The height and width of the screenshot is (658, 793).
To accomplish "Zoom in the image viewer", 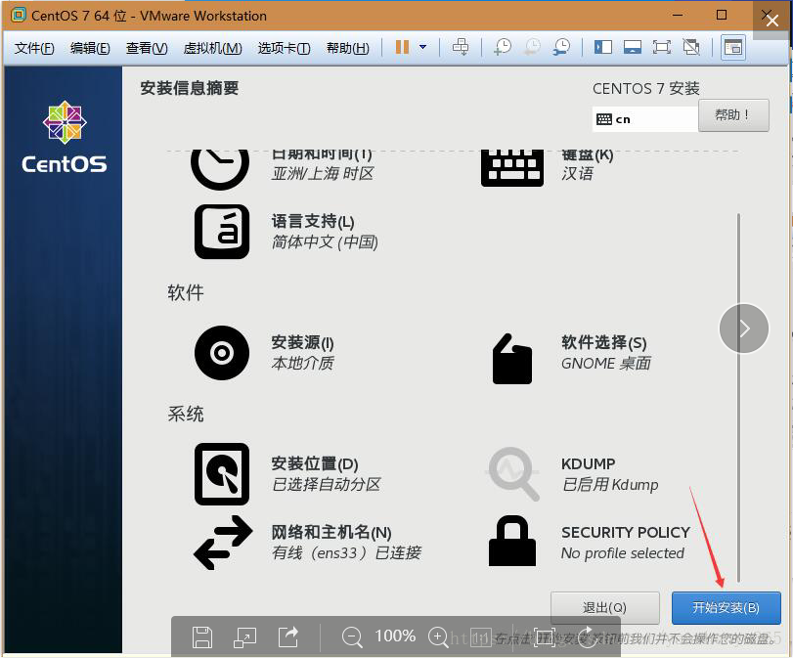I will click(x=438, y=636).
